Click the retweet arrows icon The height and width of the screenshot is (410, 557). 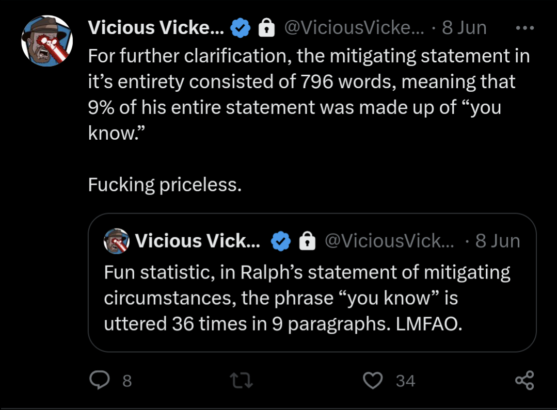(x=242, y=380)
